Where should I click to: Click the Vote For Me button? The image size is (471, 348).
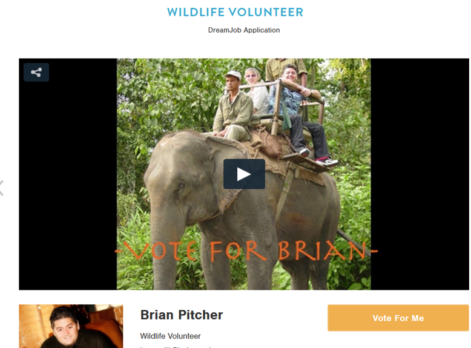pos(398,318)
